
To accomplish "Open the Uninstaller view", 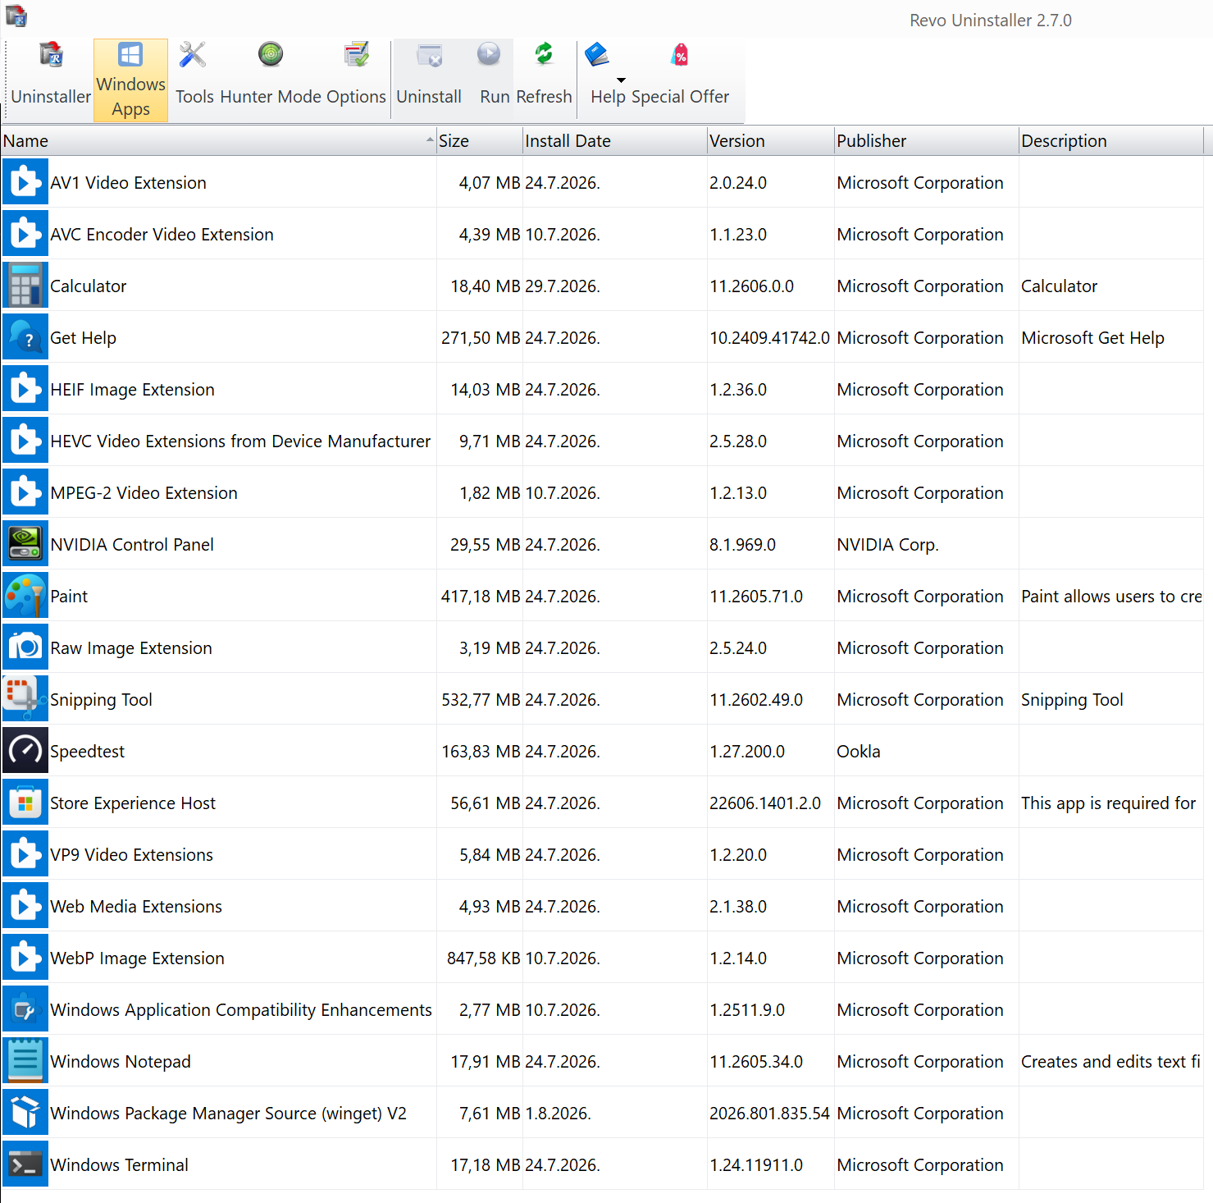I will pos(51,80).
